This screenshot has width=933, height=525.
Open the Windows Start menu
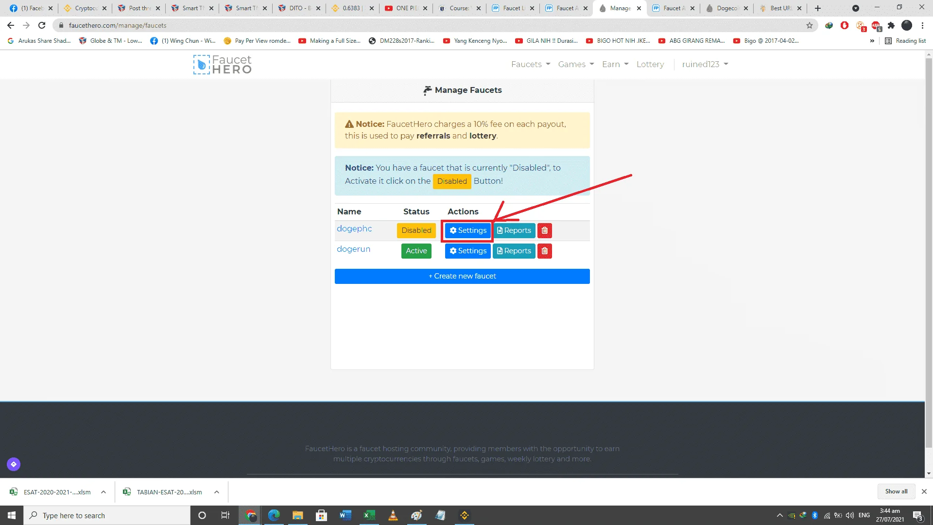coord(12,515)
